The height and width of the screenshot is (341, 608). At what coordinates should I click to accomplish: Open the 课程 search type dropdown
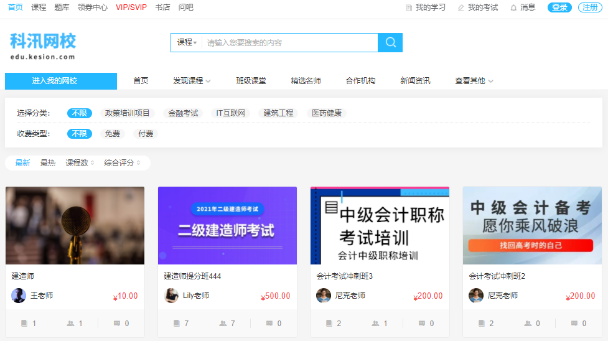[x=187, y=42]
